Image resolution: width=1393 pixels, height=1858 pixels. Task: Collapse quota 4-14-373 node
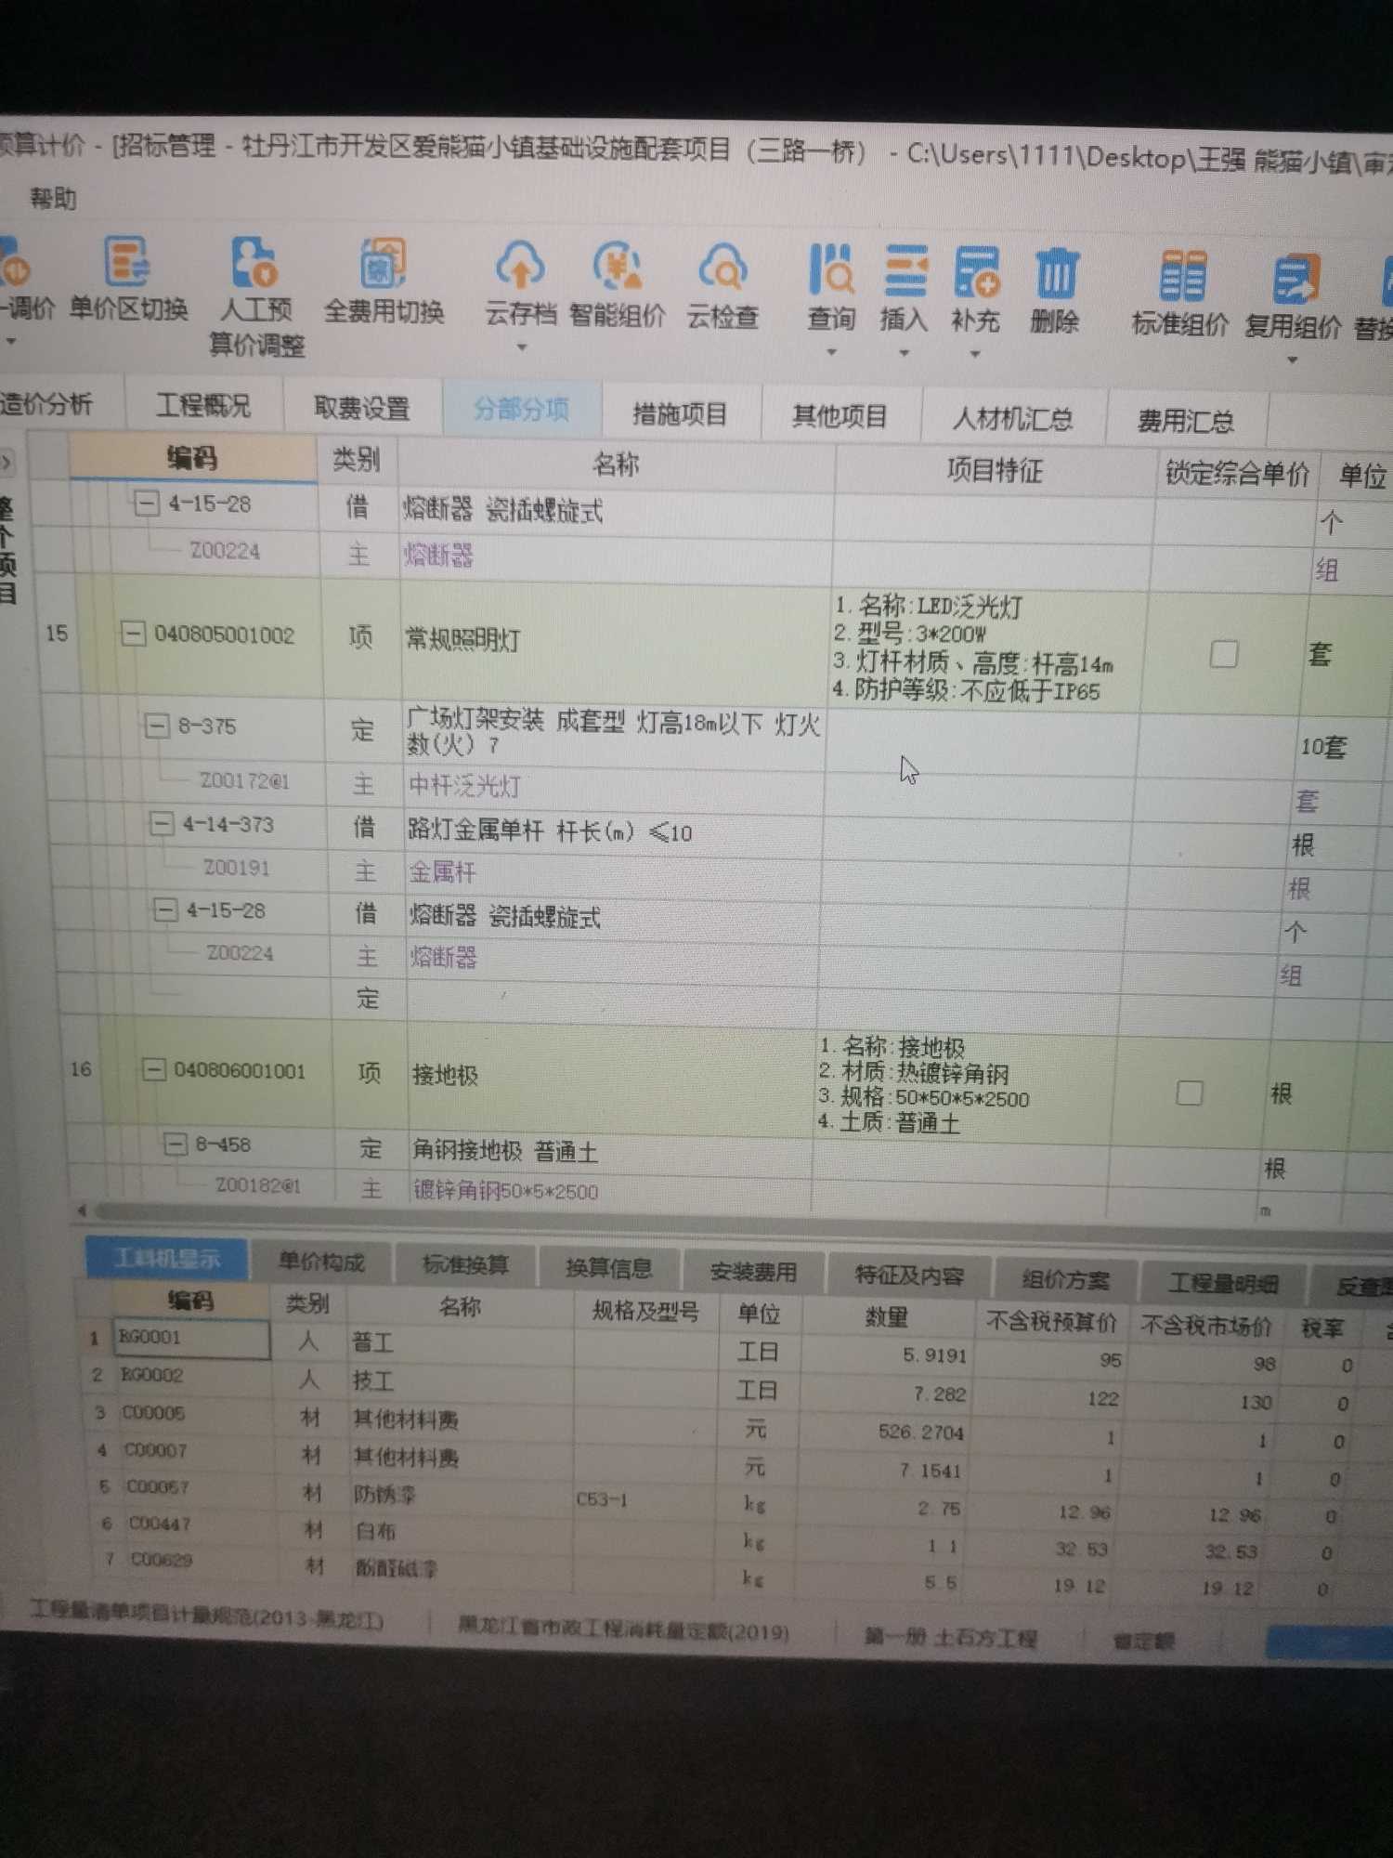tap(161, 823)
